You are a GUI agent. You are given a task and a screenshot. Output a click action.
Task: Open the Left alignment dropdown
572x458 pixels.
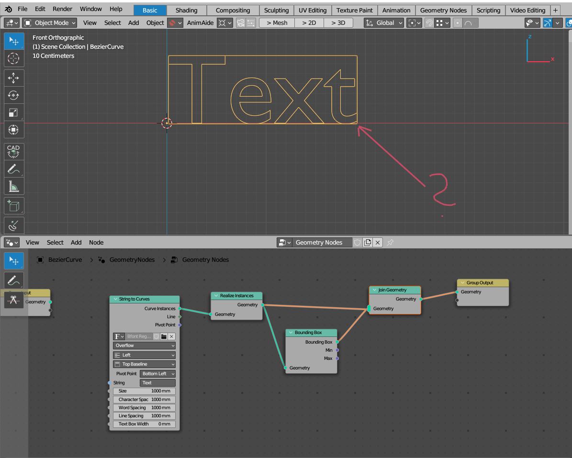pos(144,355)
